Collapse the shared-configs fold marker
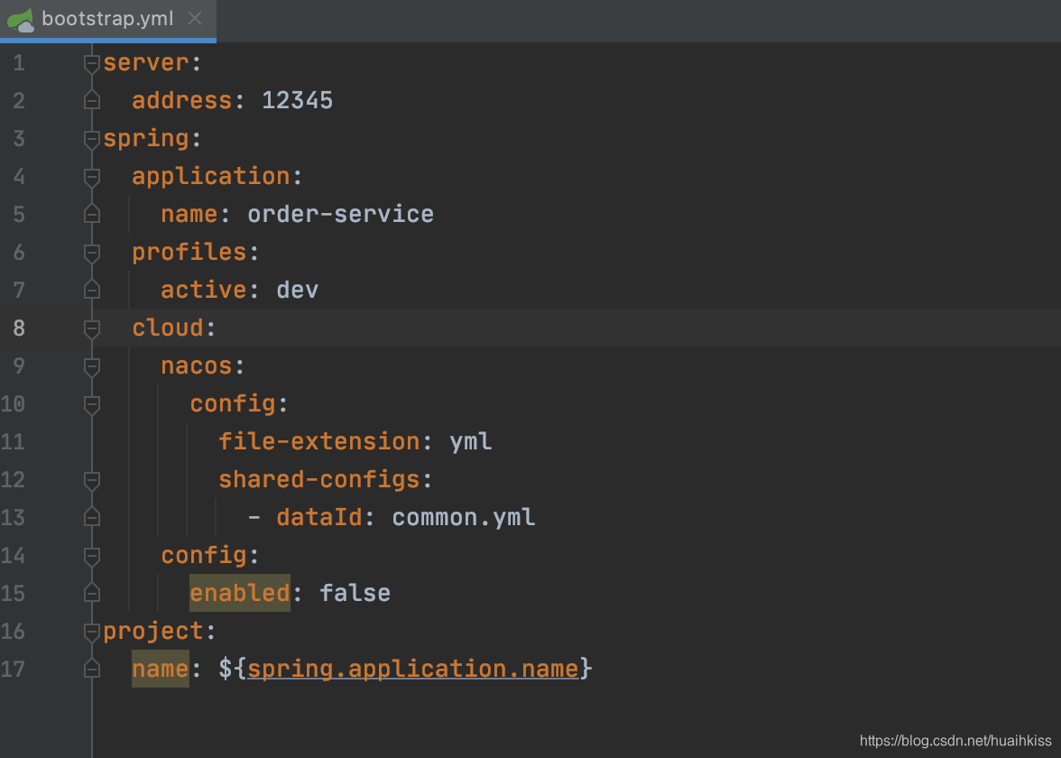This screenshot has width=1061, height=758. [92, 480]
